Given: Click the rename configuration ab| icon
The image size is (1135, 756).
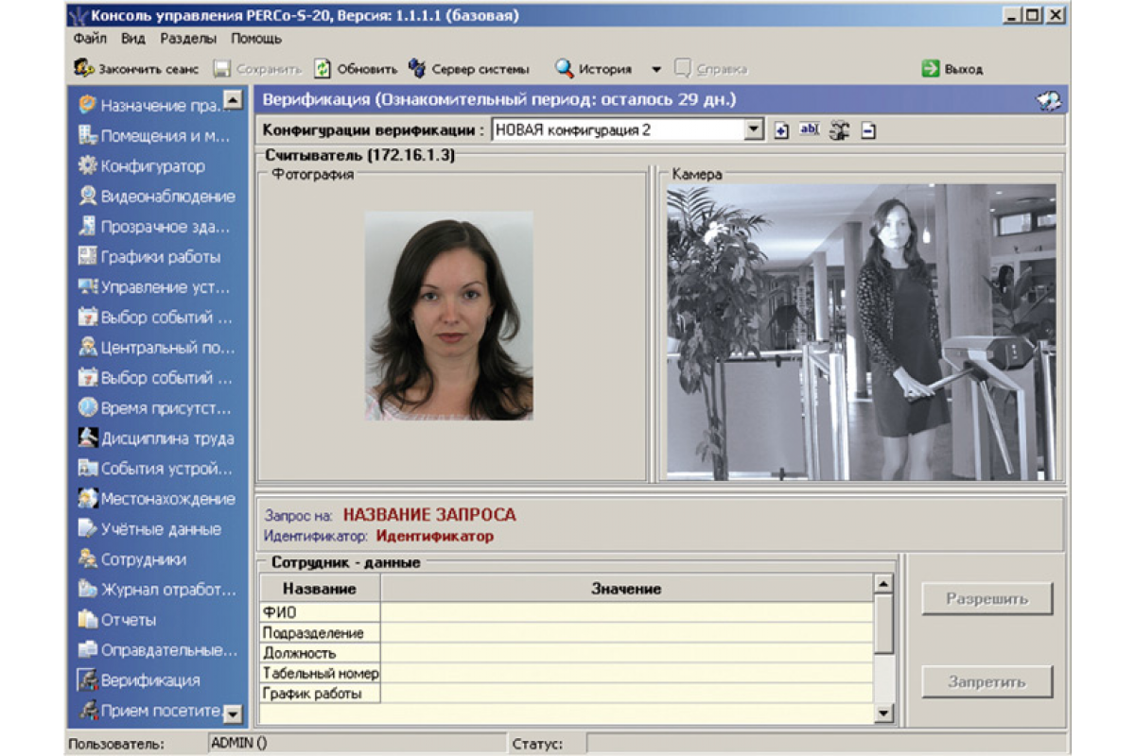Looking at the screenshot, I should pyautogui.click(x=810, y=130).
